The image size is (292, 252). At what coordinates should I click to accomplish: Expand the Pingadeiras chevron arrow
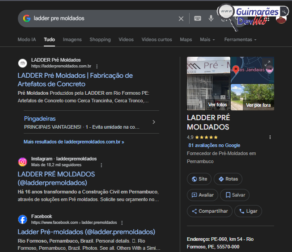(x=154, y=122)
